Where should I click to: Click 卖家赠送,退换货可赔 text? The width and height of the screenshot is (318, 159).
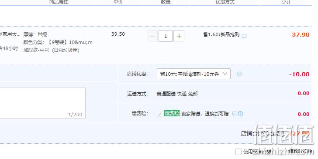[205, 114]
